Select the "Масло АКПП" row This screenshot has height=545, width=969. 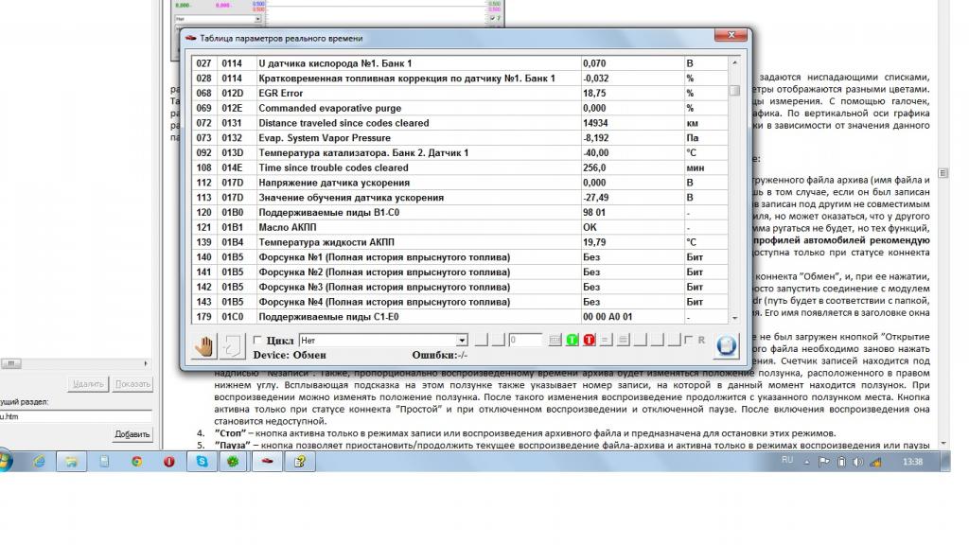point(460,227)
